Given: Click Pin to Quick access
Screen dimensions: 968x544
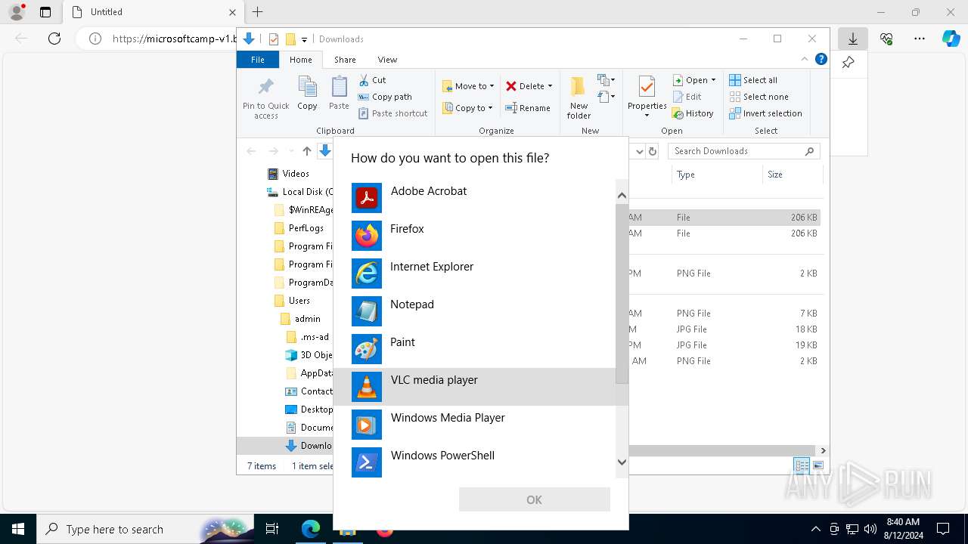Looking at the screenshot, I should click(266, 97).
